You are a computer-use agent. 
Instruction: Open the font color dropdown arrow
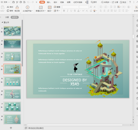pyautogui.click(x=80, y=11)
